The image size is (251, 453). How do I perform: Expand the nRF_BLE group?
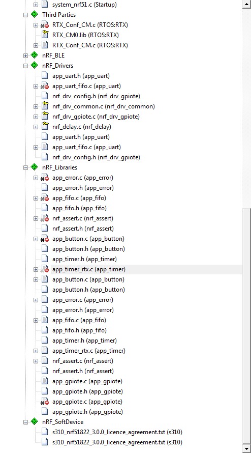click(x=26, y=55)
